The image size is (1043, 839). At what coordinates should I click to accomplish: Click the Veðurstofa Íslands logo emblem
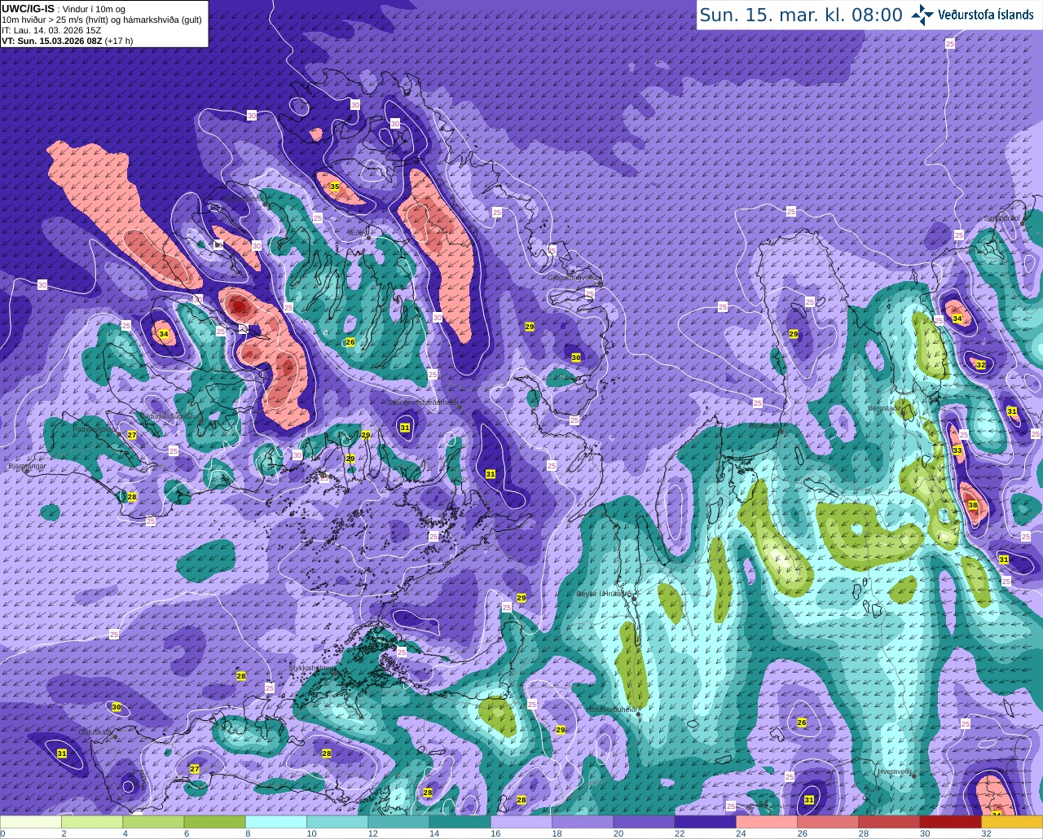pos(922,14)
